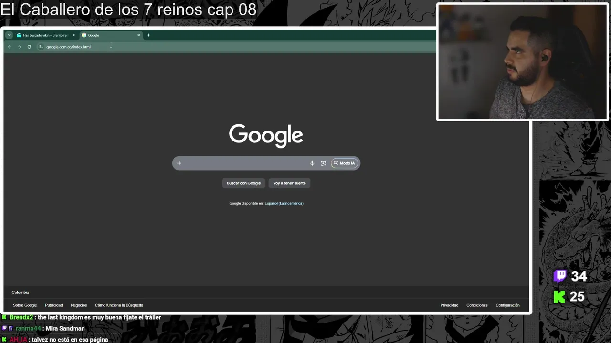Open Cómo funciona la Búsqueda link
Image resolution: width=611 pixels, height=343 pixels.
(119, 305)
